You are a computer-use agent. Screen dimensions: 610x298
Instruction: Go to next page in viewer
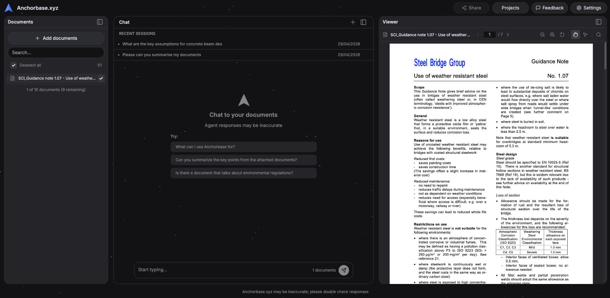[x=508, y=35]
